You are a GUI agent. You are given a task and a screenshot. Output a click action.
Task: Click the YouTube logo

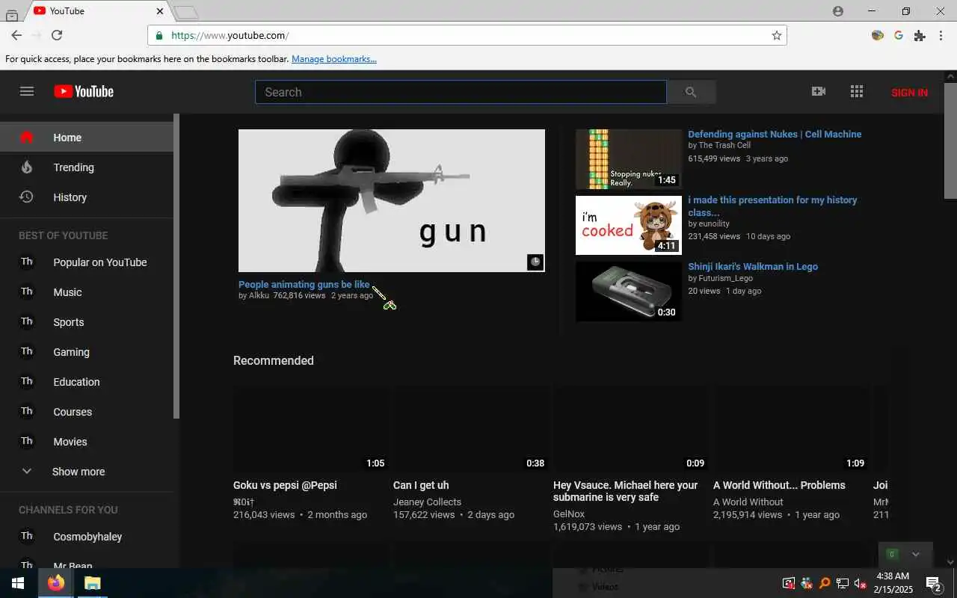click(x=84, y=91)
